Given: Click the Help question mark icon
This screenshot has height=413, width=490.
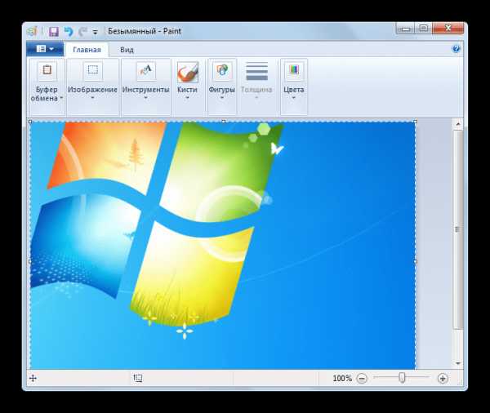Looking at the screenshot, I should 457,49.
